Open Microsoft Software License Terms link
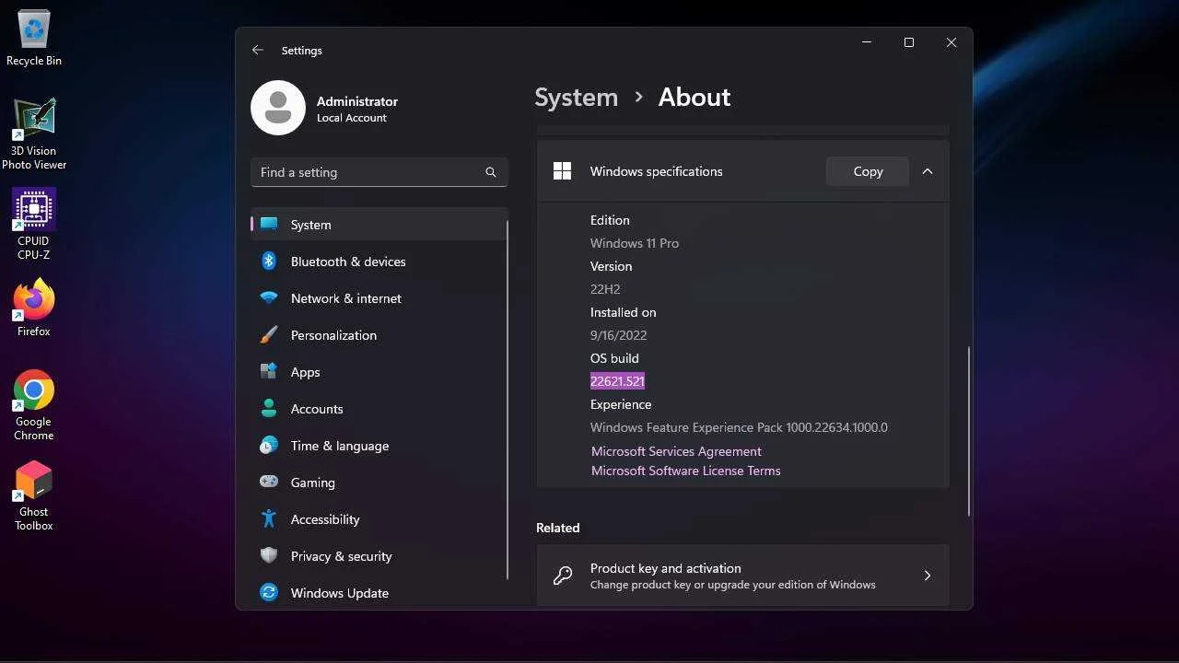1179x663 pixels. coord(686,471)
